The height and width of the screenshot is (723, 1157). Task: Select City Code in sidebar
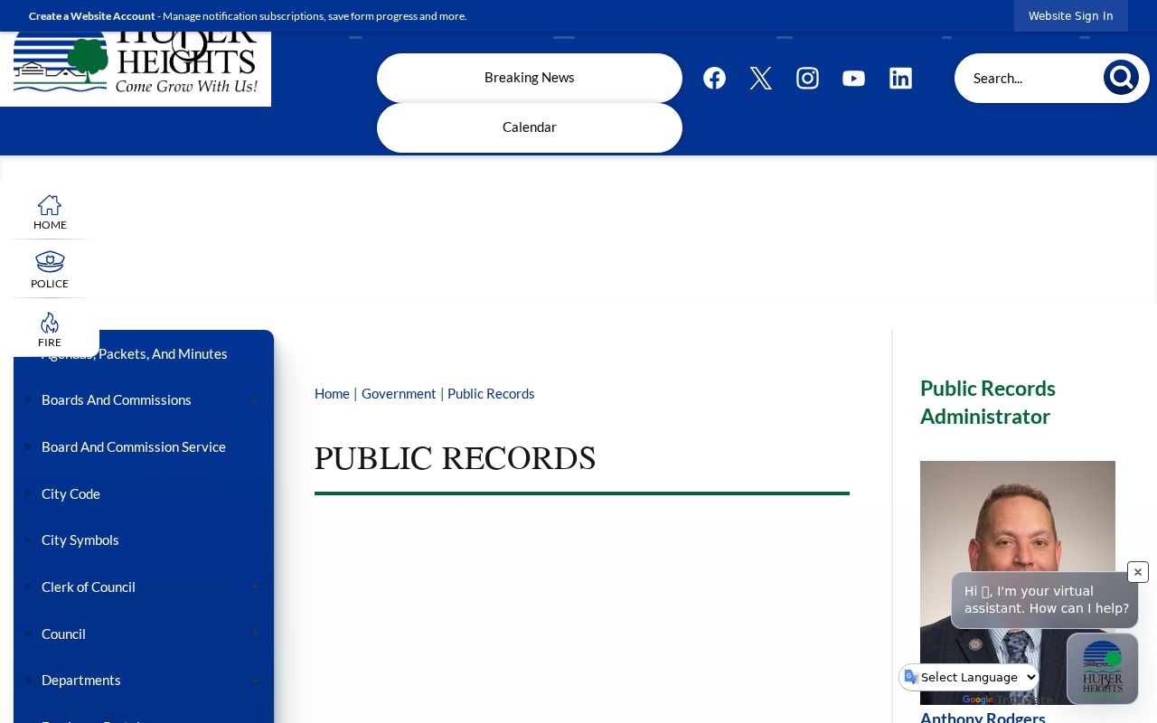tap(71, 493)
